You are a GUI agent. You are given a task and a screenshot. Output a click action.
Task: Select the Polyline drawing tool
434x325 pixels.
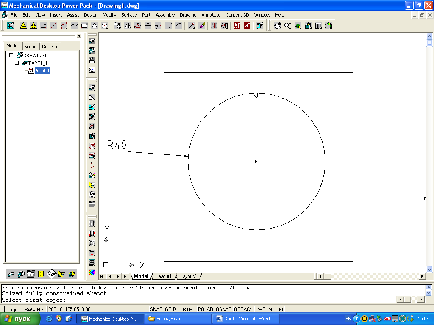(44, 26)
